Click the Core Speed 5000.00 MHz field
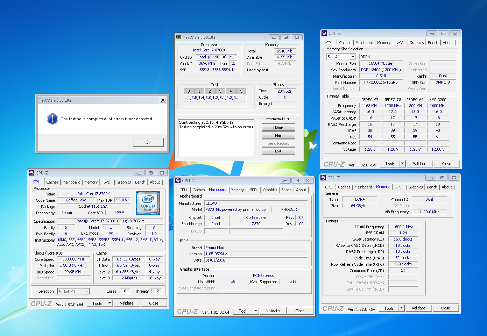 click(x=73, y=259)
